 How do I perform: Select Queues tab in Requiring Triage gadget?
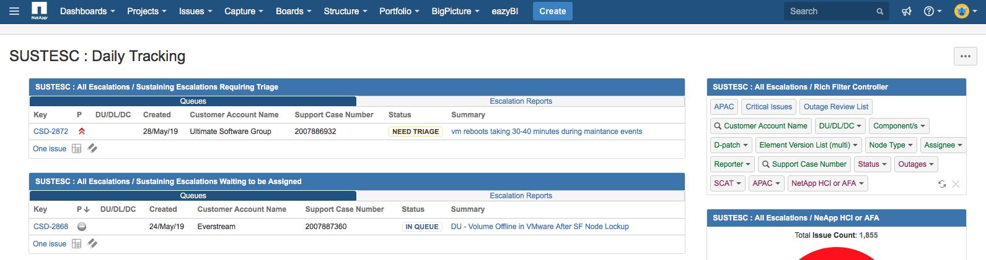193,101
